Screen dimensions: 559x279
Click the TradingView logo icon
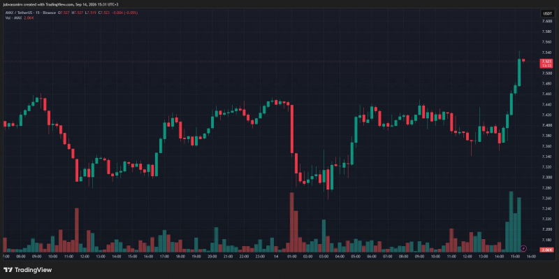(8, 270)
